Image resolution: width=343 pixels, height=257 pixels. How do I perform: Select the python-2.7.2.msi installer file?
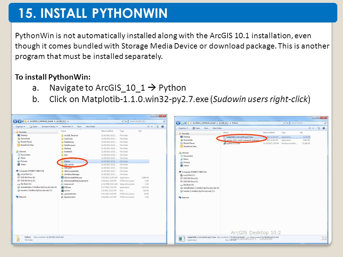[x=232, y=143]
